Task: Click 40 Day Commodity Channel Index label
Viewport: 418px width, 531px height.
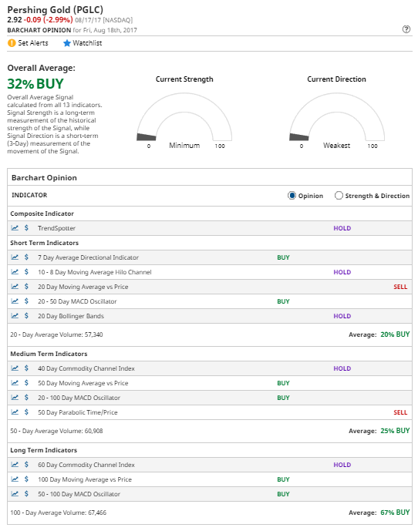Action: tap(86, 368)
